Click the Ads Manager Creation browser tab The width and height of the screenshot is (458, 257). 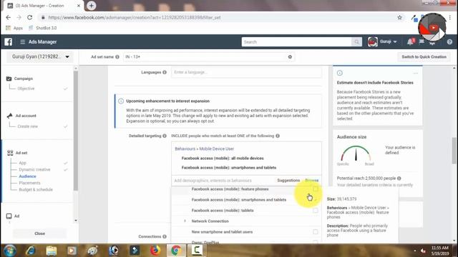[44, 6]
